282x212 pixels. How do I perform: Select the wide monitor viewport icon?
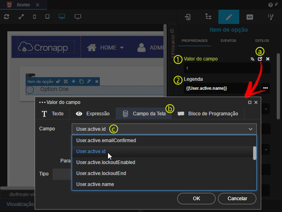(78, 17)
